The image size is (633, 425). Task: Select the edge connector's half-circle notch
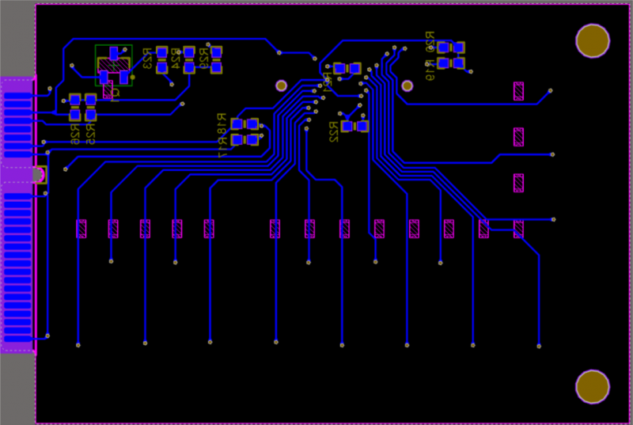(38, 175)
